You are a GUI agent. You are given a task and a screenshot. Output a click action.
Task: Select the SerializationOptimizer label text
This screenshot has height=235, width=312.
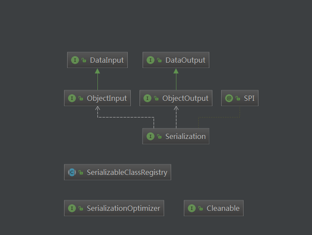pyautogui.click(x=123, y=208)
